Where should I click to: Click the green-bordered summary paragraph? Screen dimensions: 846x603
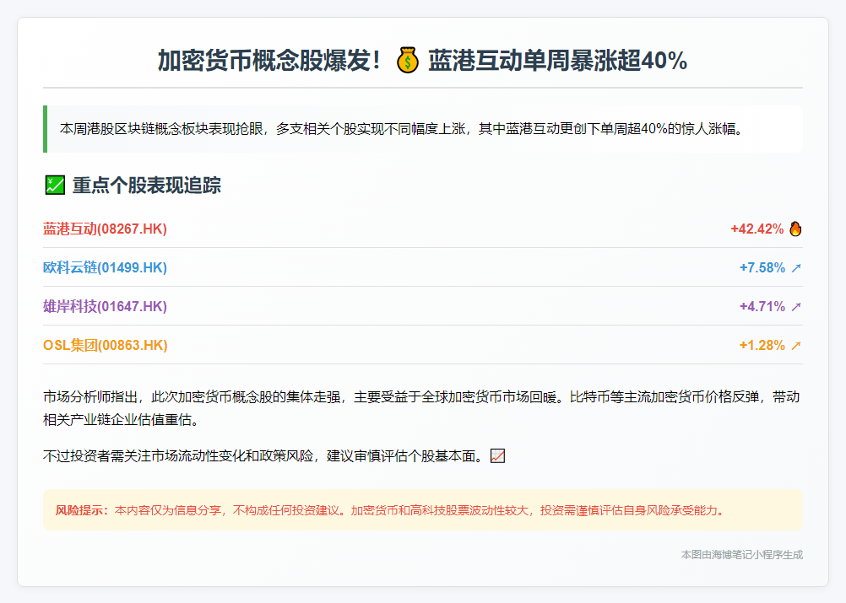pyautogui.click(x=401, y=129)
